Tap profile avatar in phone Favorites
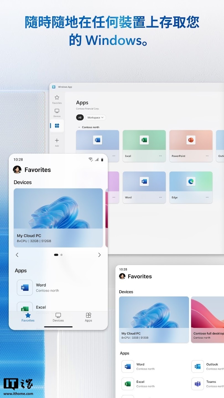 17,170
